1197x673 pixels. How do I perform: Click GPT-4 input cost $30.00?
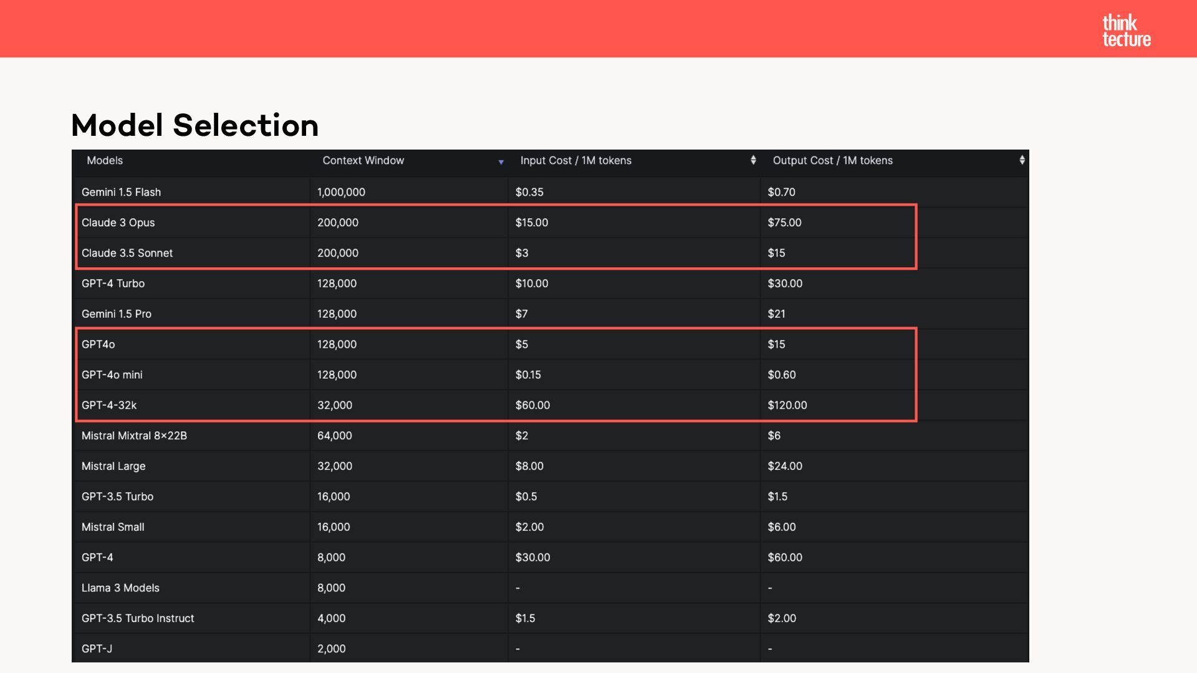click(532, 558)
